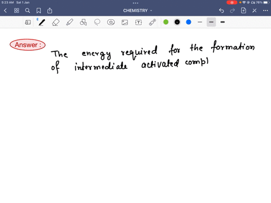Close the editing toolbar with X
Screen dimensions: 271x203
pos(255,11)
